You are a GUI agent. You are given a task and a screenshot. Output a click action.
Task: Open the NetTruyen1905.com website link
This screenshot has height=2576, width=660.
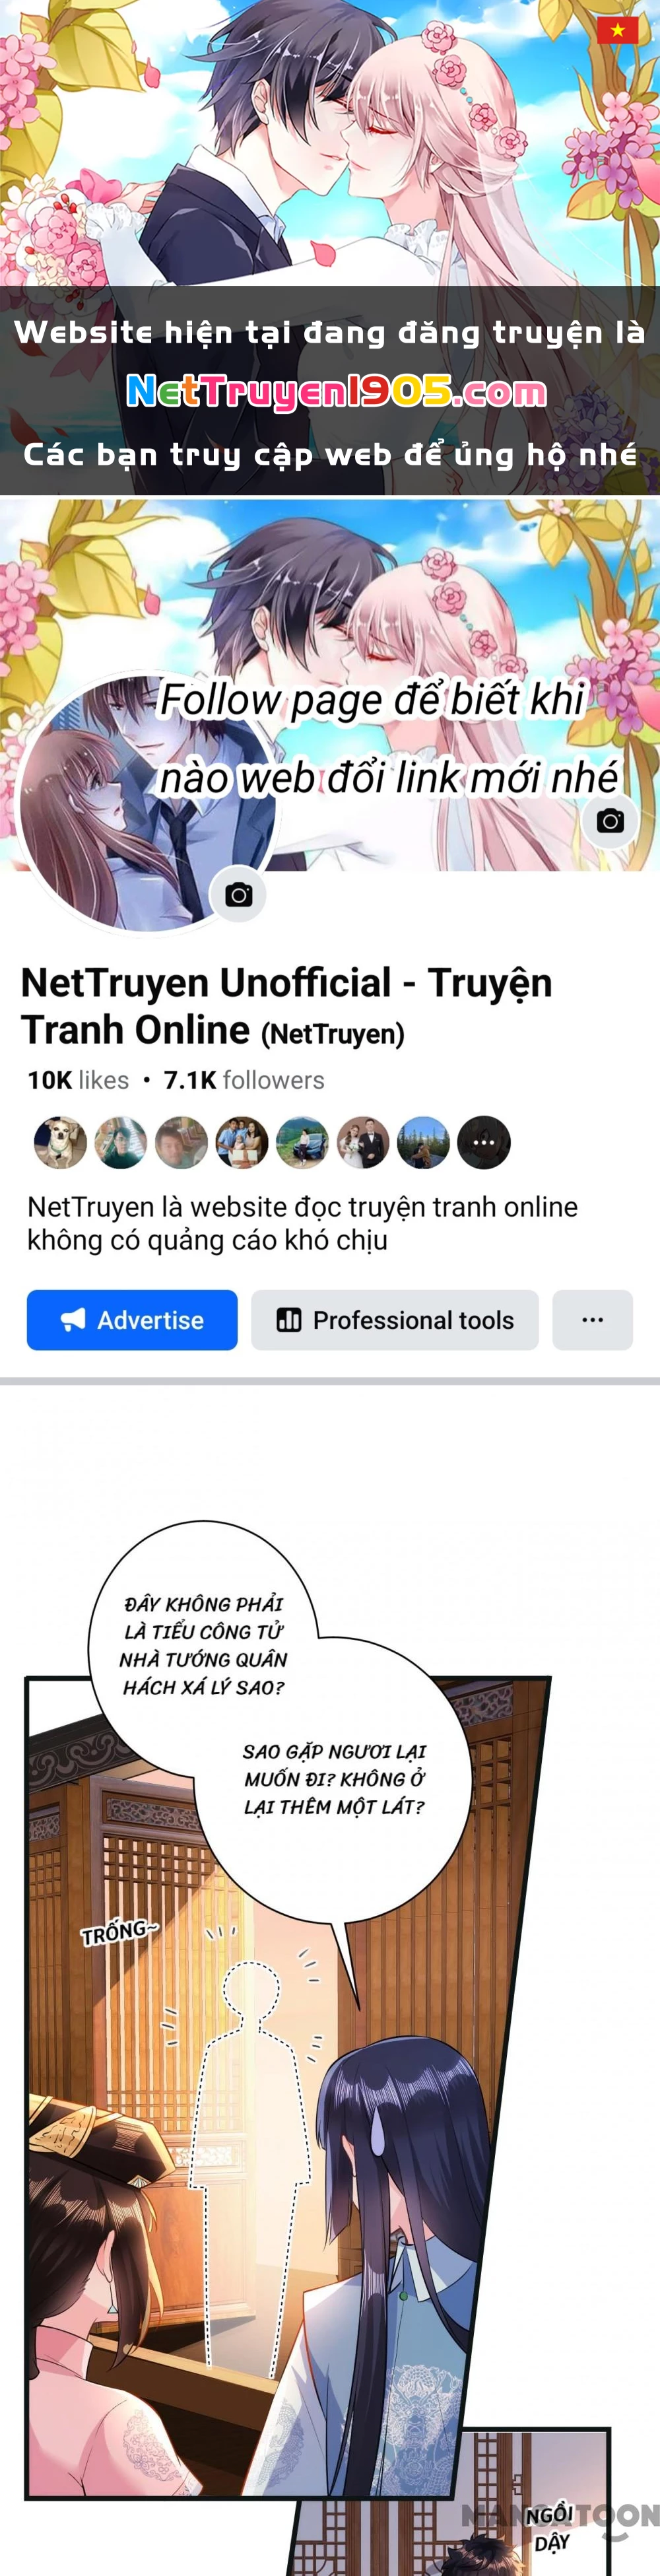[x=337, y=392]
